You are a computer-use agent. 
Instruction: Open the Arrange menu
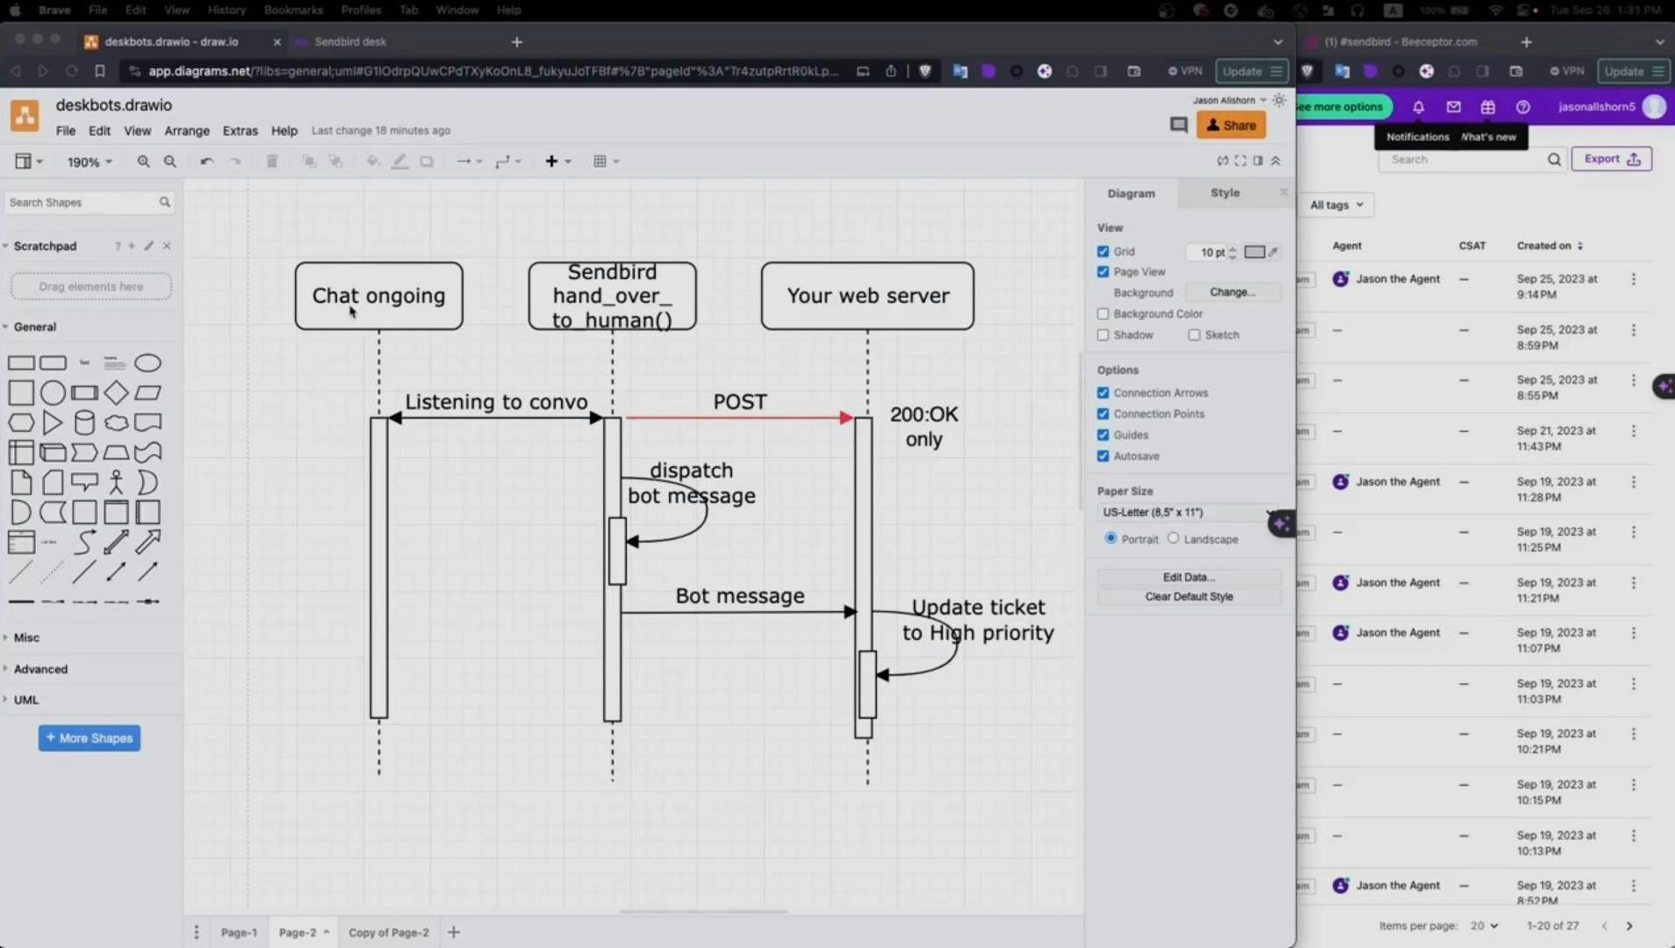click(x=187, y=131)
